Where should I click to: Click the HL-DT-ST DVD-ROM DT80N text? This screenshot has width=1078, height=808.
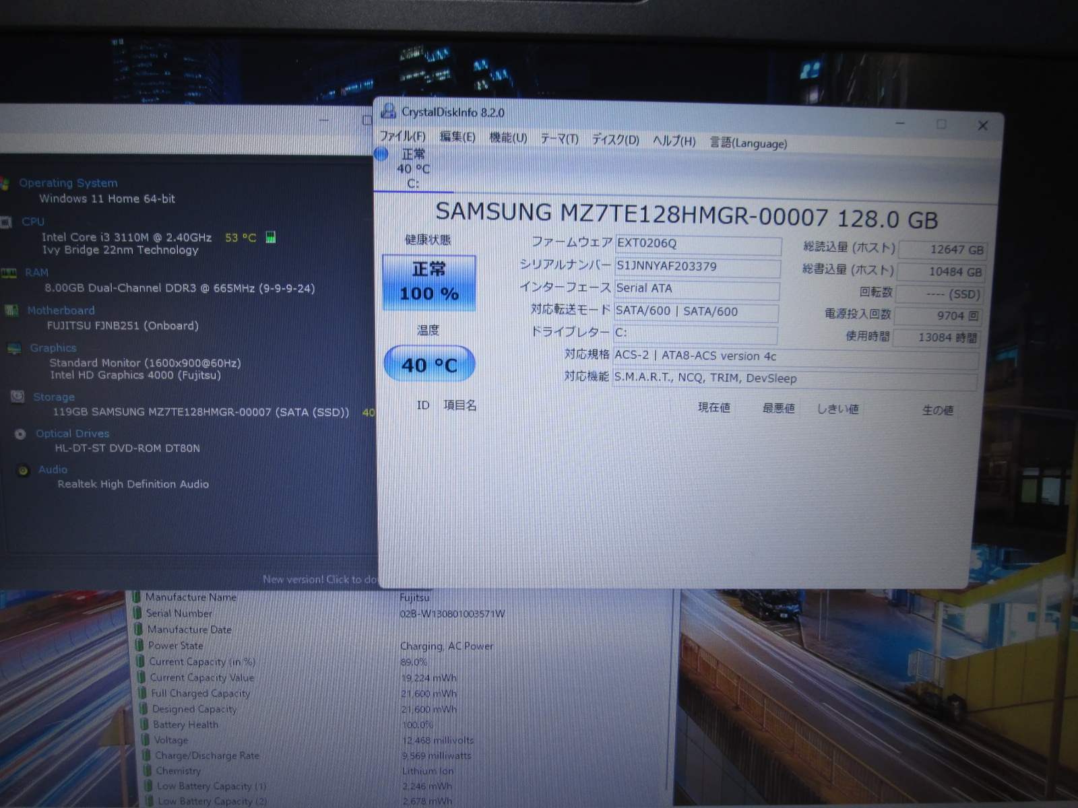tap(127, 448)
